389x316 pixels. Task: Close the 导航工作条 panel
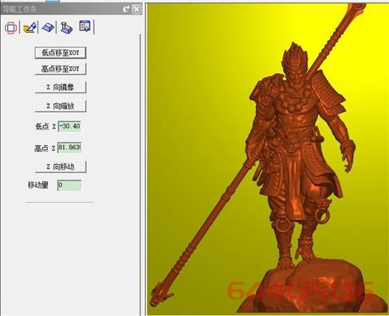(136, 10)
